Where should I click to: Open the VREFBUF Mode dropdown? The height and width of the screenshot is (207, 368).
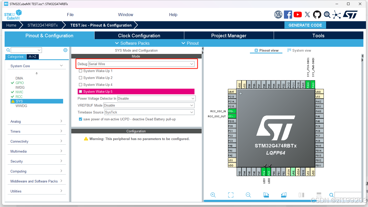[x=149, y=105]
